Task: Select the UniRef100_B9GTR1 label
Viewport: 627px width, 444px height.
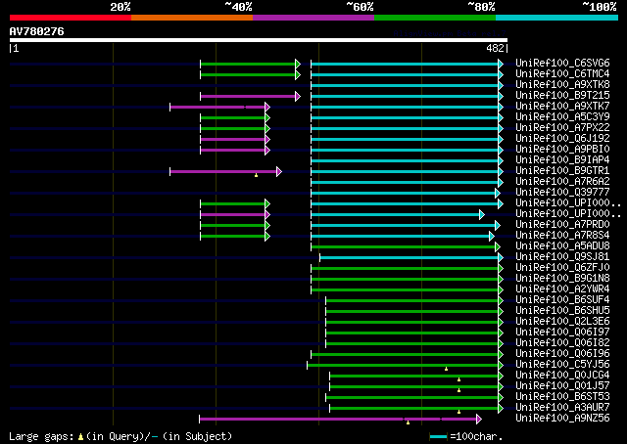Action: tap(562, 171)
